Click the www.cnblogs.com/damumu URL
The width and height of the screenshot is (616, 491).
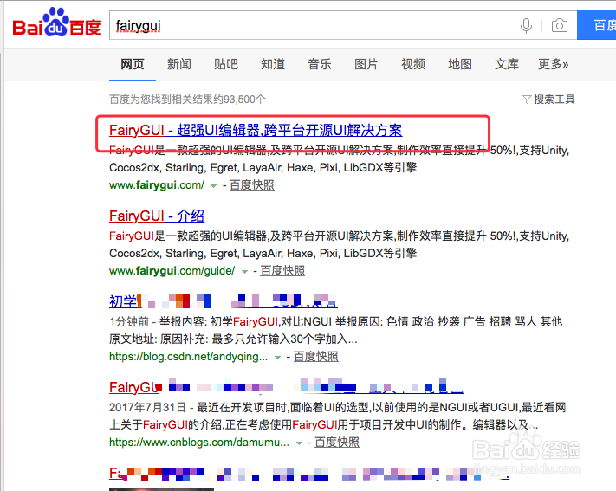199,442
